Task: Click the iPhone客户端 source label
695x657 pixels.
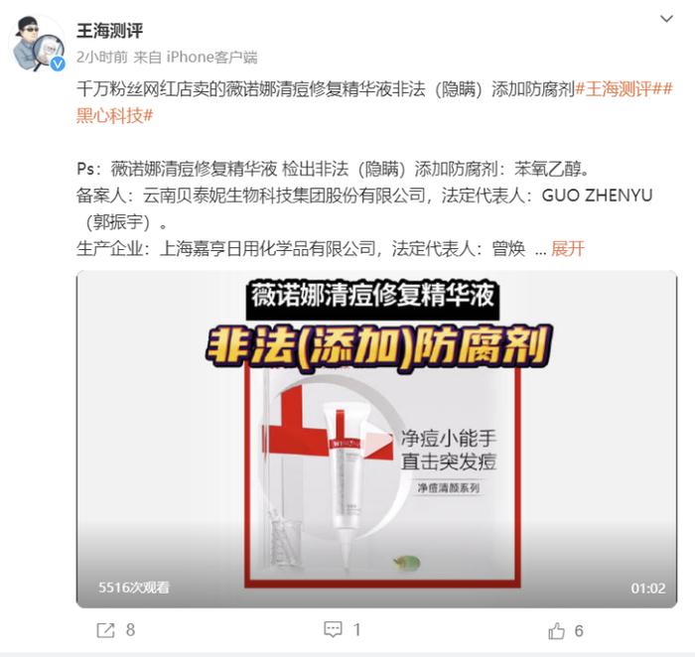Action: pyautogui.click(x=211, y=58)
